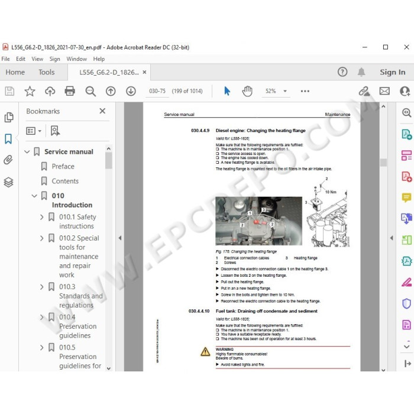This screenshot has height=414, width=414.
Task: Expand 010.4 Preservation guidelines bookmark
Action: coord(41,317)
